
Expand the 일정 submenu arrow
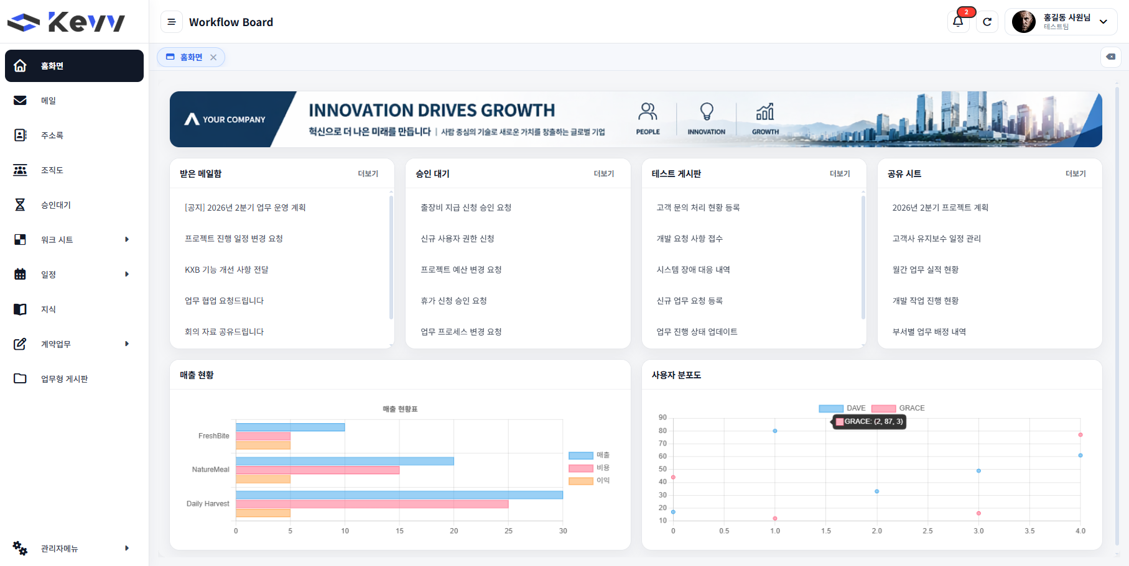[x=127, y=275]
